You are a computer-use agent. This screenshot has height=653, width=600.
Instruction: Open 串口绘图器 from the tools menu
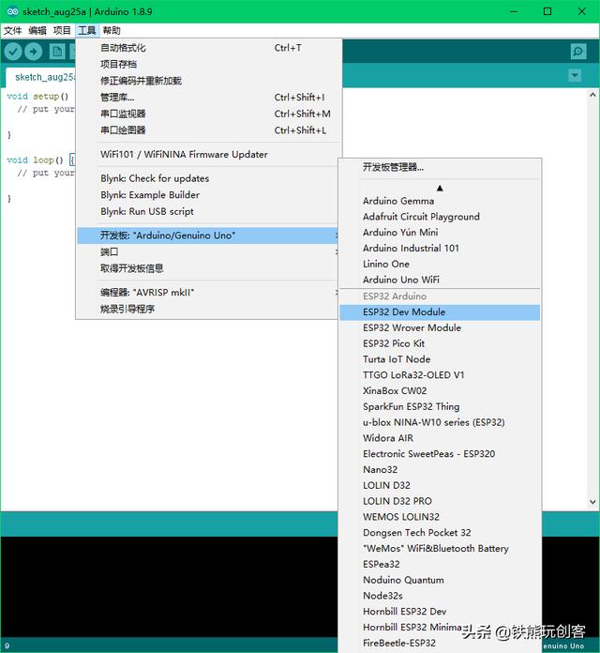pos(209,130)
